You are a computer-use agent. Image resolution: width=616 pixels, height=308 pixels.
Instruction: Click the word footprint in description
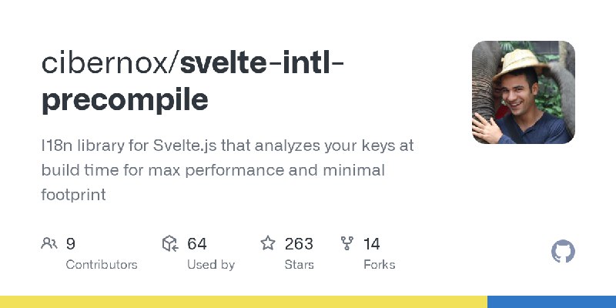point(73,195)
